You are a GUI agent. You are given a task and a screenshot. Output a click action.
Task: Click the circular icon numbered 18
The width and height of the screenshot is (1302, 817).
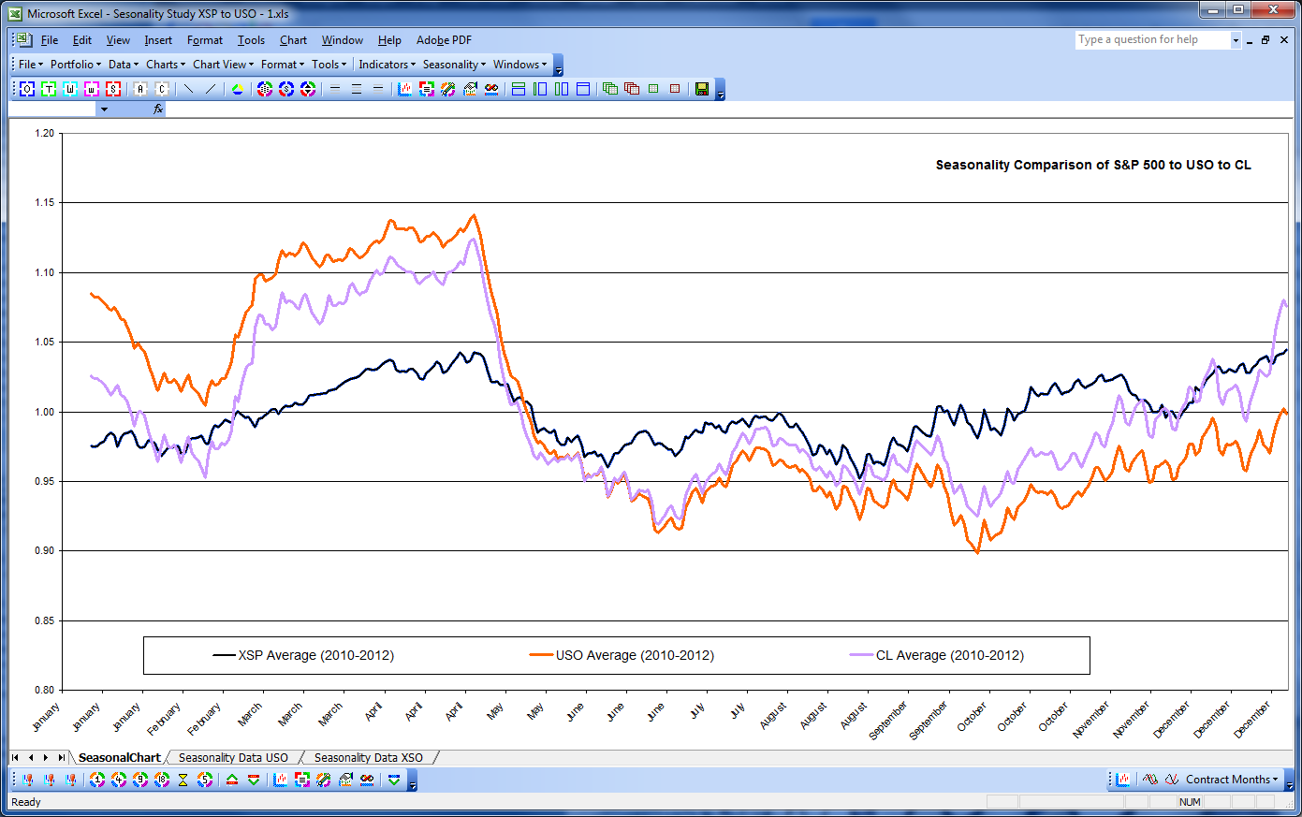[162, 780]
